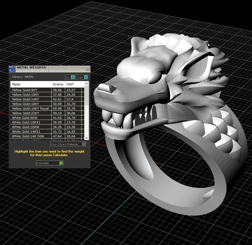Click the 42.61 grams value
Screen dimensions: 252x245
pos(57,99)
